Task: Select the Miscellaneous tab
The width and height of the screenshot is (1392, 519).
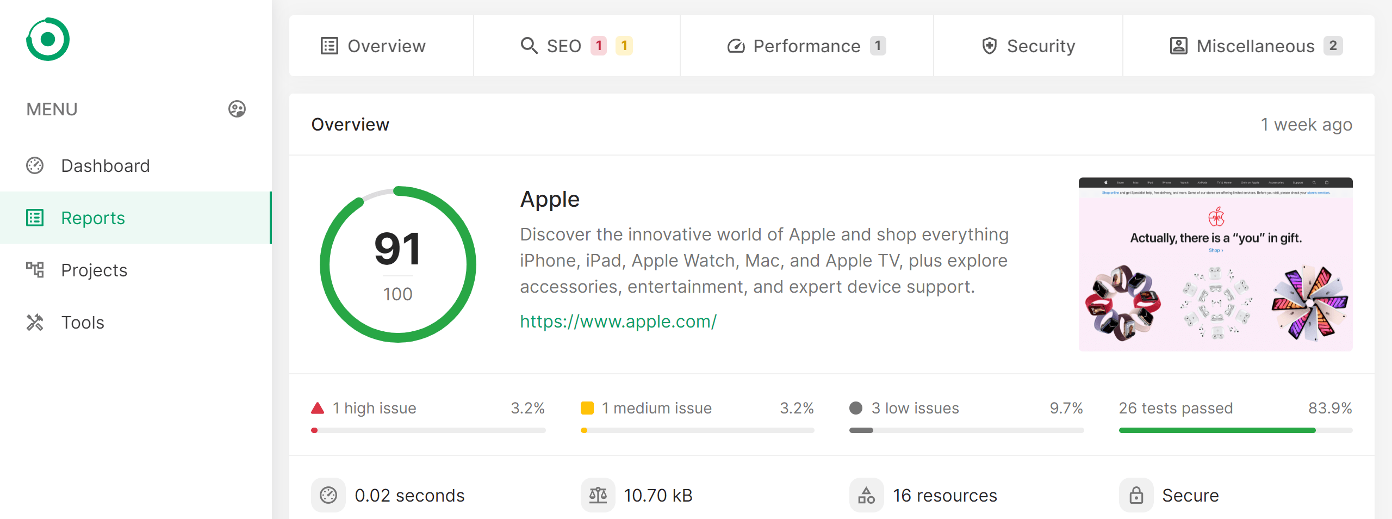Action: point(1255,46)
